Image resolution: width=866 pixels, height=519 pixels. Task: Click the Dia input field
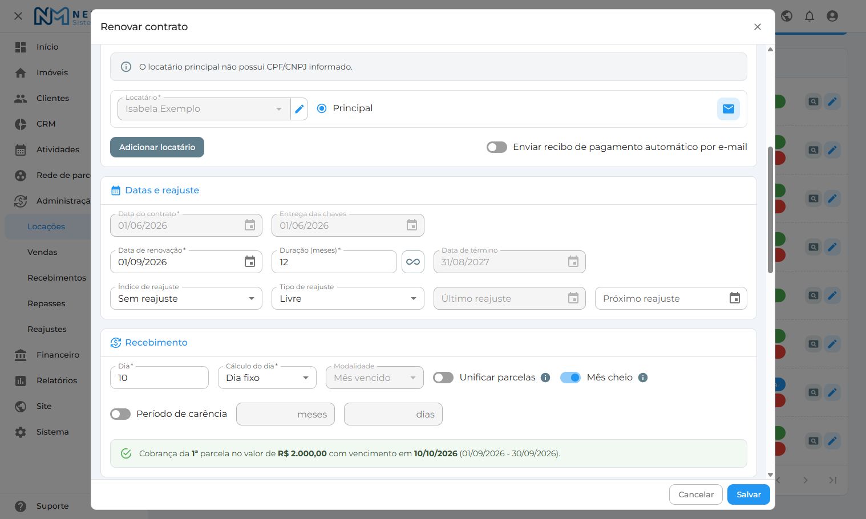pos(159,378)
